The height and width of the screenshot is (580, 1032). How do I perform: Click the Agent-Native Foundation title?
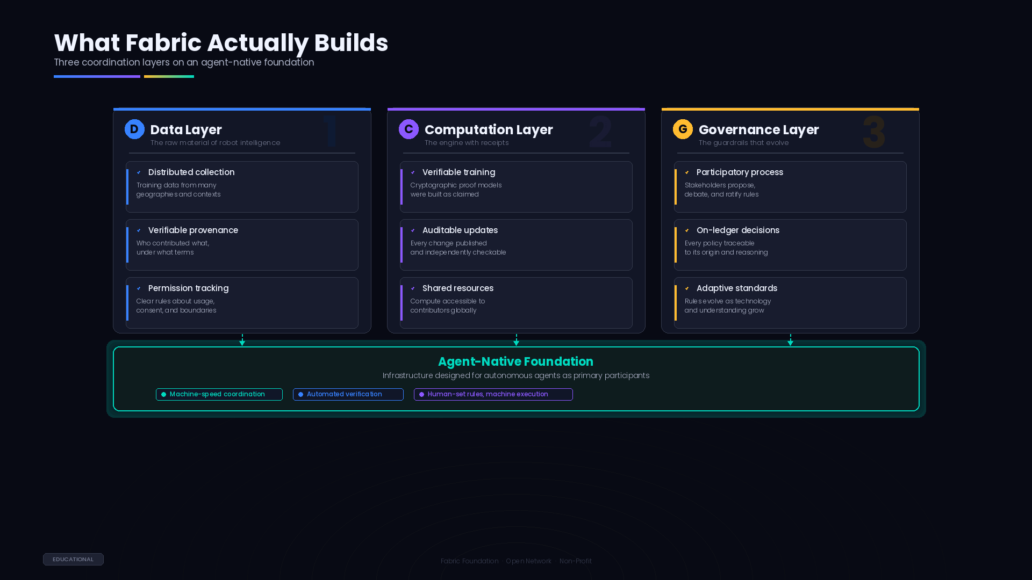pyautogui.click(x=515, y=362)
